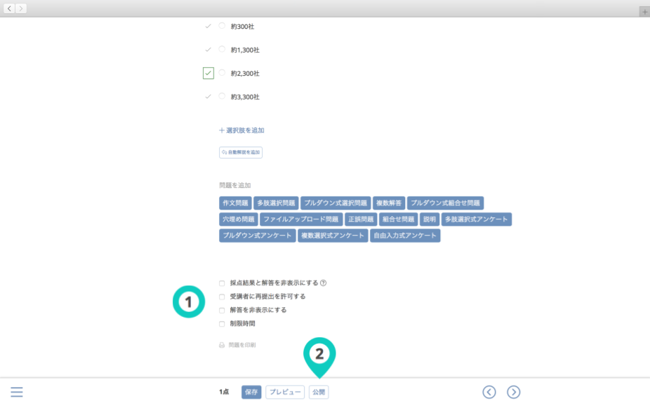650x406 pixels.
Task: Click 選択肢を追加 to add a choice
Action: [x=241, y=130]
